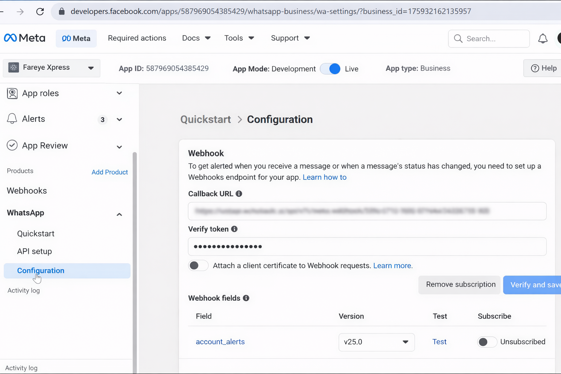Image resolution: width=561 pixels, height=374 pixels.
Task: Click the Remove subscription button
Action: [x=459, y=285]
